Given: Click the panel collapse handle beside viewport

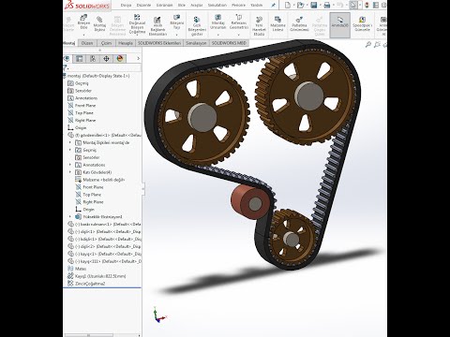Looking at the screenshot, I should (x=143, y=188).
